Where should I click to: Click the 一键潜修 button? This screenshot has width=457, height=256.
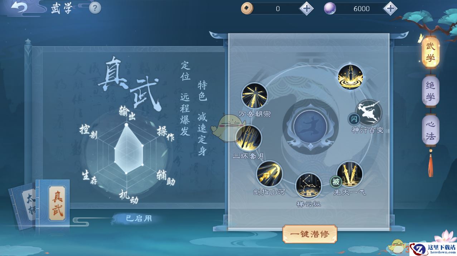pyautogui.click(x=310, y=235)
